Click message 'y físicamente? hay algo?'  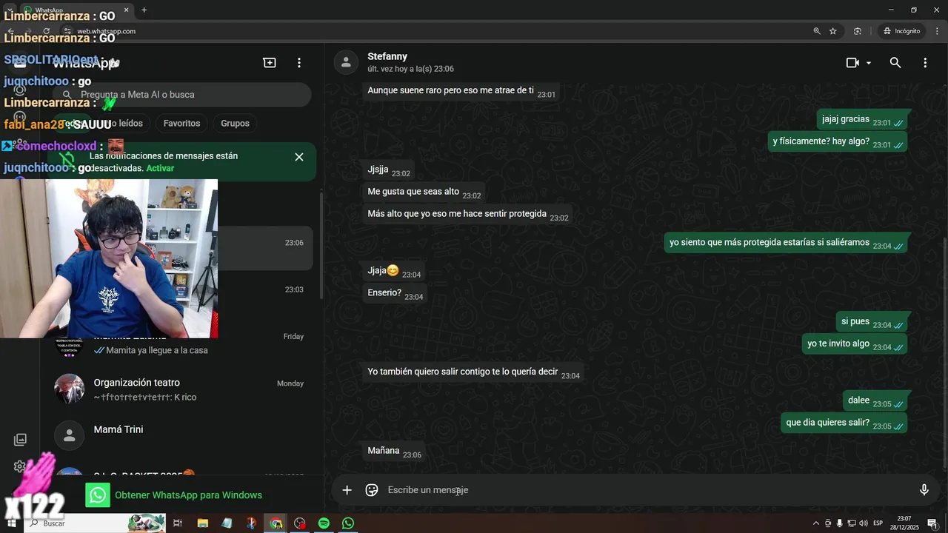(837, 141)
